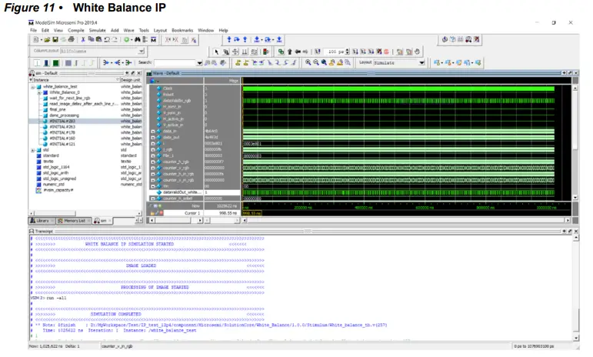Expand the data_in signal bus
This screenshot has width=593, height=357.
(154, 132)
